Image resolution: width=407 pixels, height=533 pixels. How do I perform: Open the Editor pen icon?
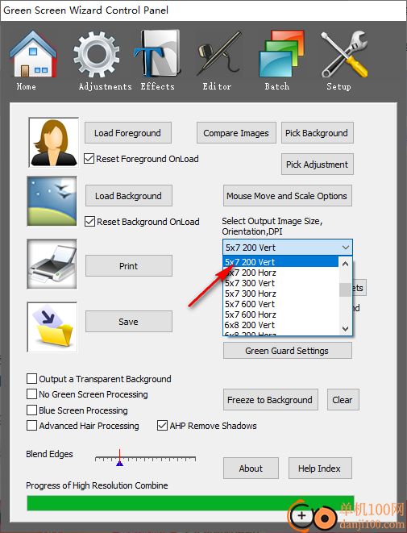point(219,54)
